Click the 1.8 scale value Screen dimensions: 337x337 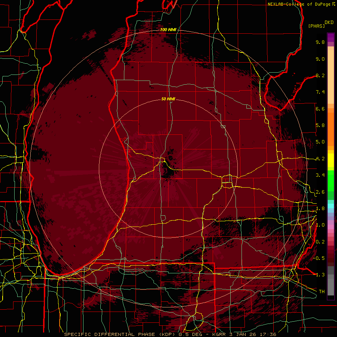pyautogui.click(x=320, y=209)
